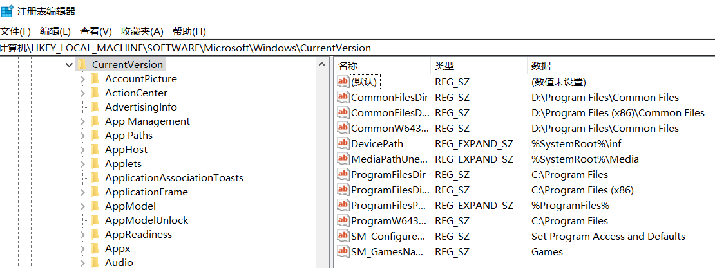715x268 pixels.
Task: Click string icon of DevicePath value
Action: tap(343, 143)
